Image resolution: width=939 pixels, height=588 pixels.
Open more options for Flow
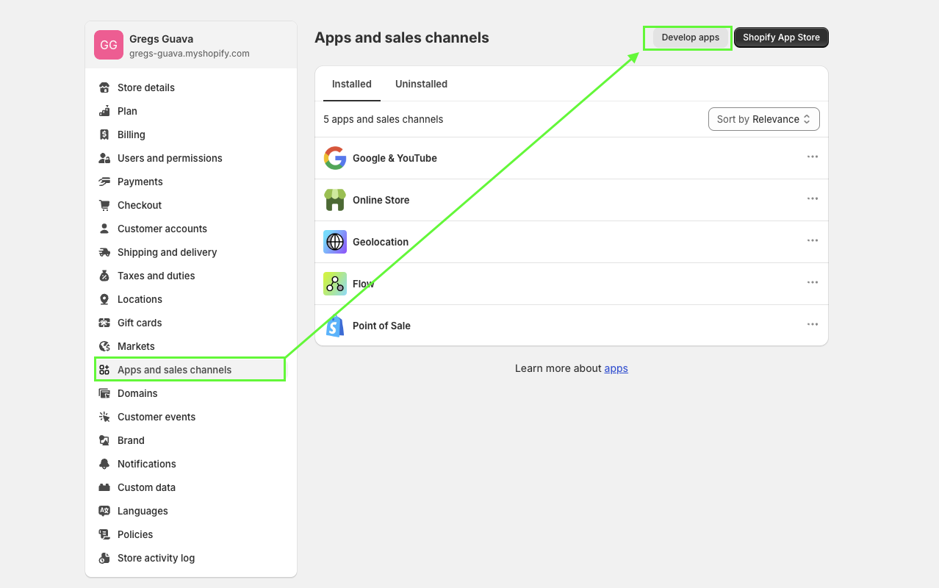coord(813,282)
